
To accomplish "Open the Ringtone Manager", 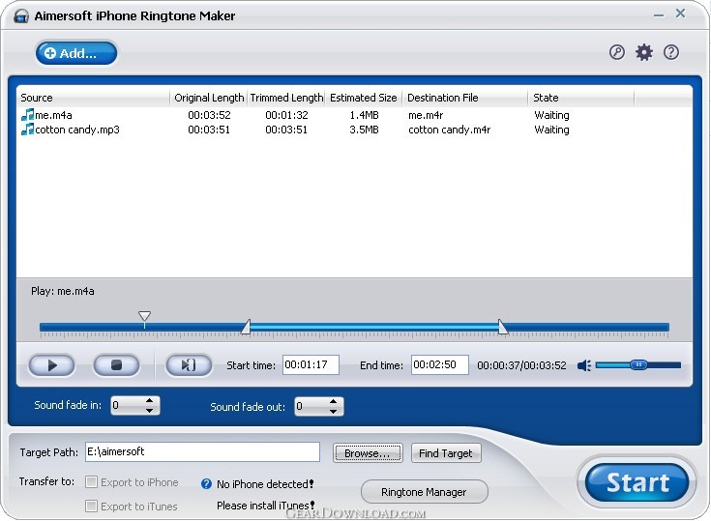I will click(424, 492).
